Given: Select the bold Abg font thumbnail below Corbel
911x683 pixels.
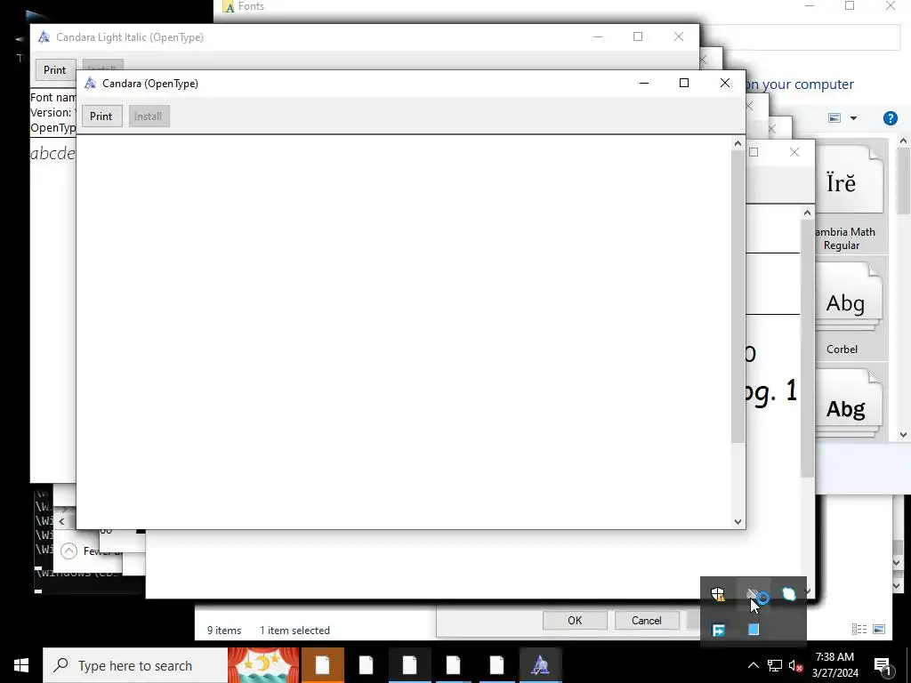Looking at the screenshot, I should pyautogui.click(x=849, y=402).
